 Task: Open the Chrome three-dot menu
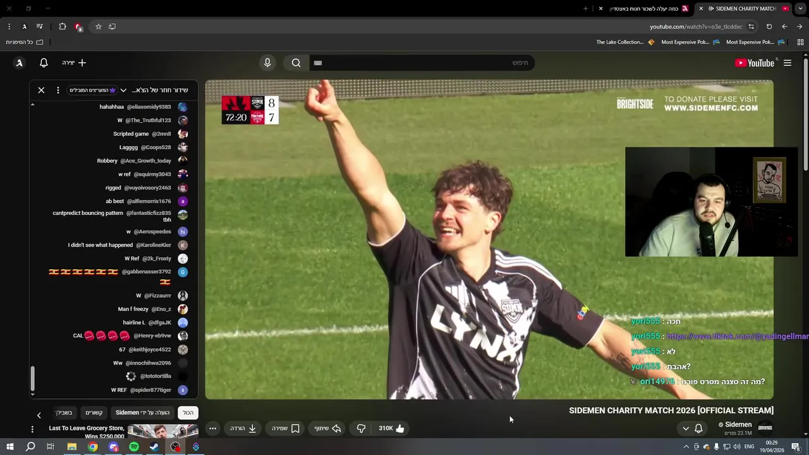(9, 27)
